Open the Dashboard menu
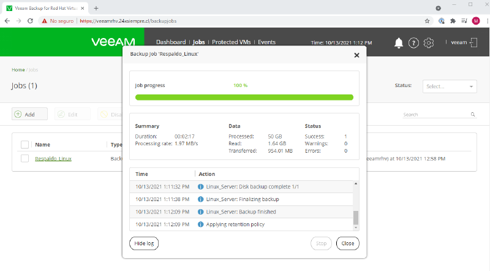 coord(171,42)
